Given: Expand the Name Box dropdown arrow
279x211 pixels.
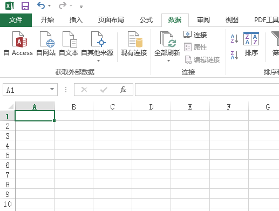Looking at the screenshot, I should 52,89.
